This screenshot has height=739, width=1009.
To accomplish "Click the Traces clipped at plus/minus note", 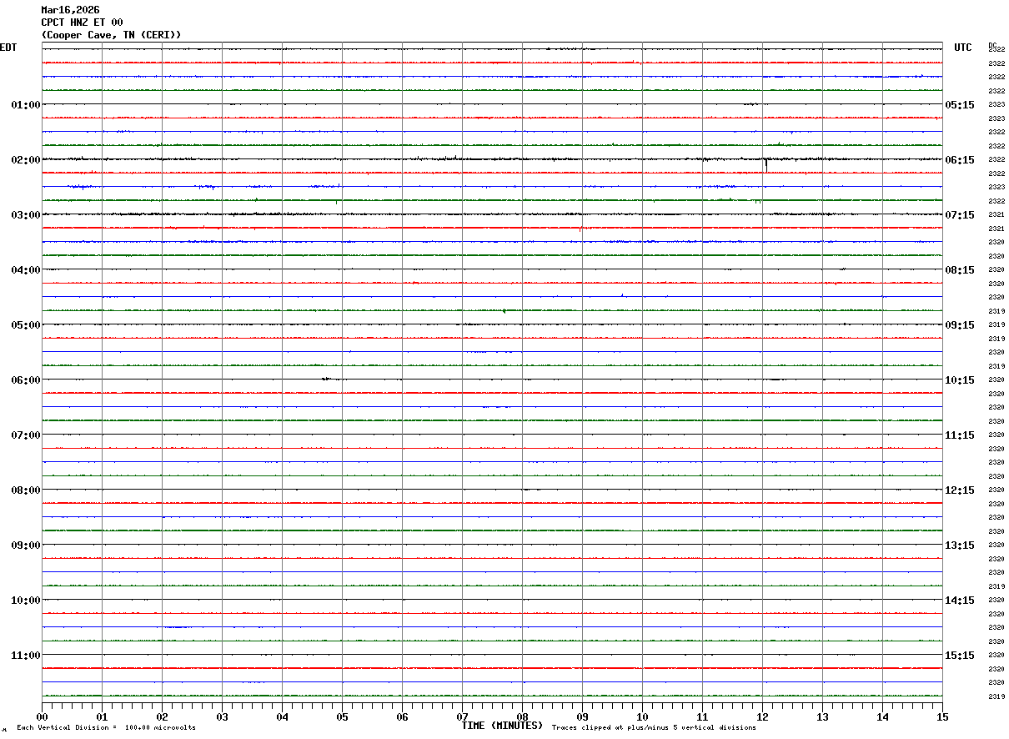I will (x=654, y=728).
